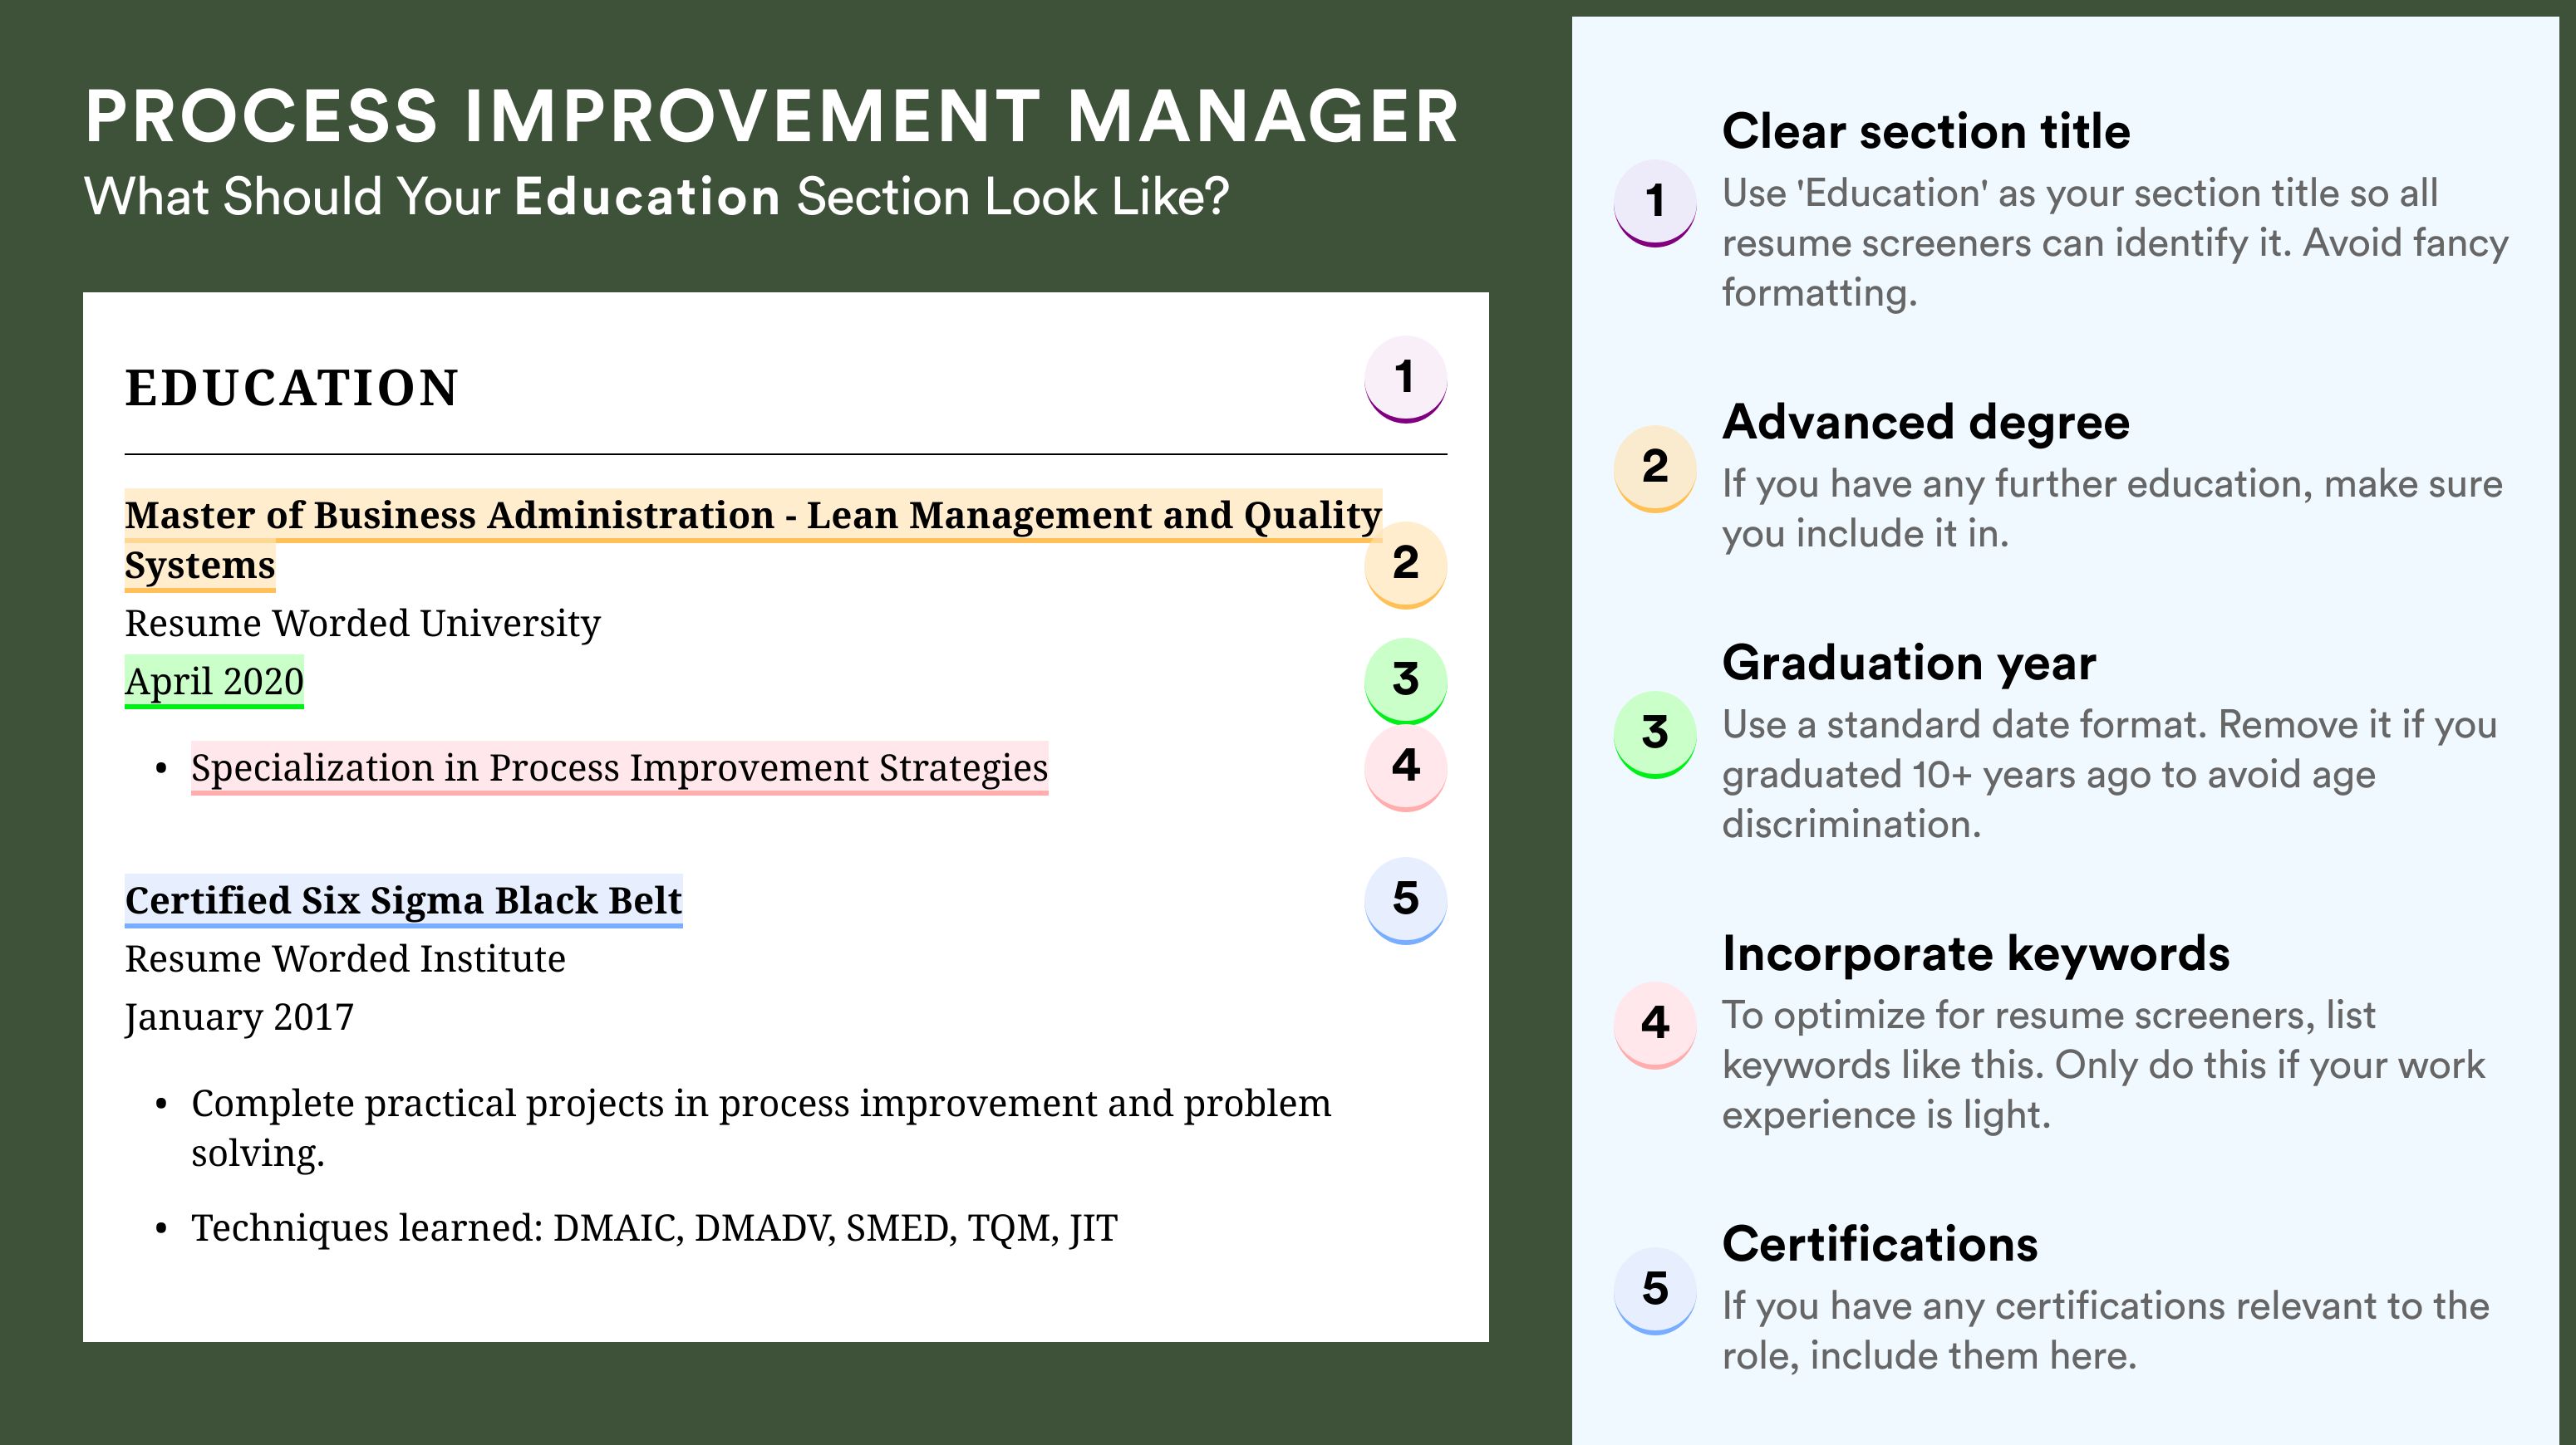The image size is (2576, 1445).
Task: Click the blue 5 badge next to Certifications
Action: point(1655,1289)
